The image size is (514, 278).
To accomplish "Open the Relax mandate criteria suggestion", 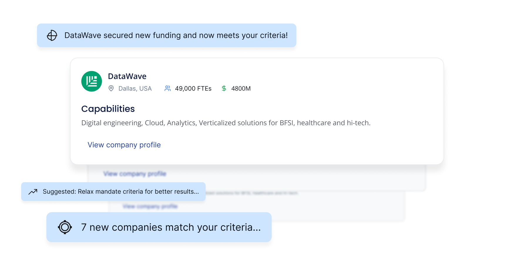I will (113, 192).
